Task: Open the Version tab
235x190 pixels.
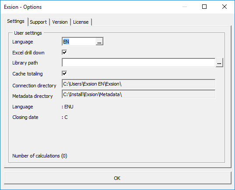Action: click(60, 22)
